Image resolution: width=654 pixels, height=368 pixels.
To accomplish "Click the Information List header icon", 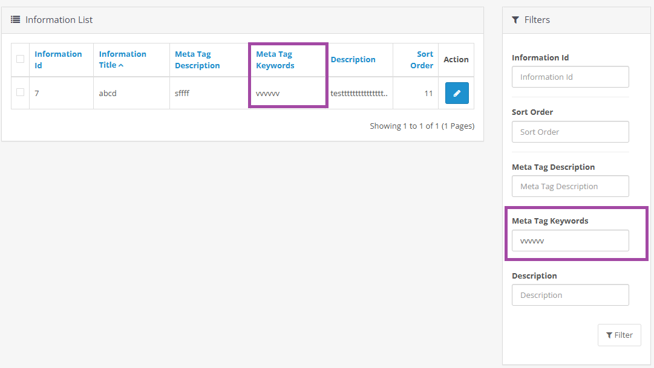I will pos(16,20).
